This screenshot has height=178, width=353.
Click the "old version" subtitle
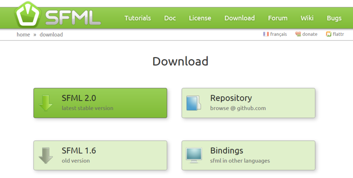75,161
